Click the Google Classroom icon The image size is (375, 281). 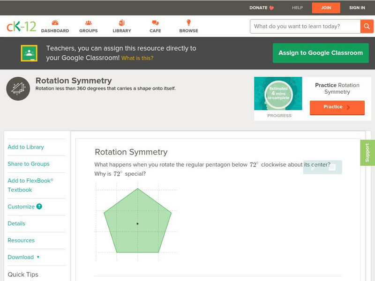(29, 53)
